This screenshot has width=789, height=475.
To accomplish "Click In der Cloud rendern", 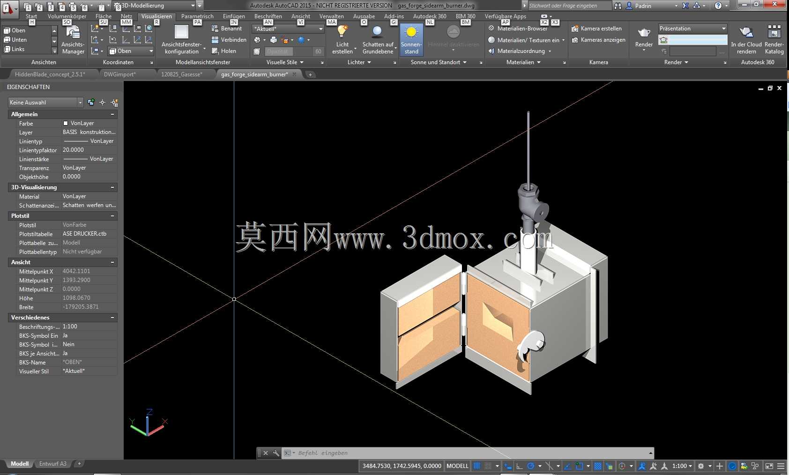I will [746, 40].
